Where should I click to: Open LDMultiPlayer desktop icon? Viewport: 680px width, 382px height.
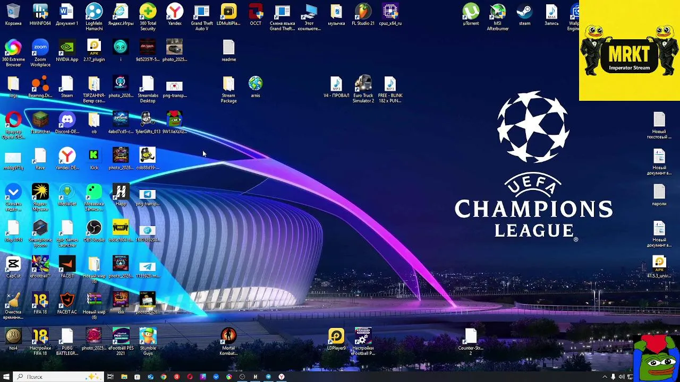point(228,15)
